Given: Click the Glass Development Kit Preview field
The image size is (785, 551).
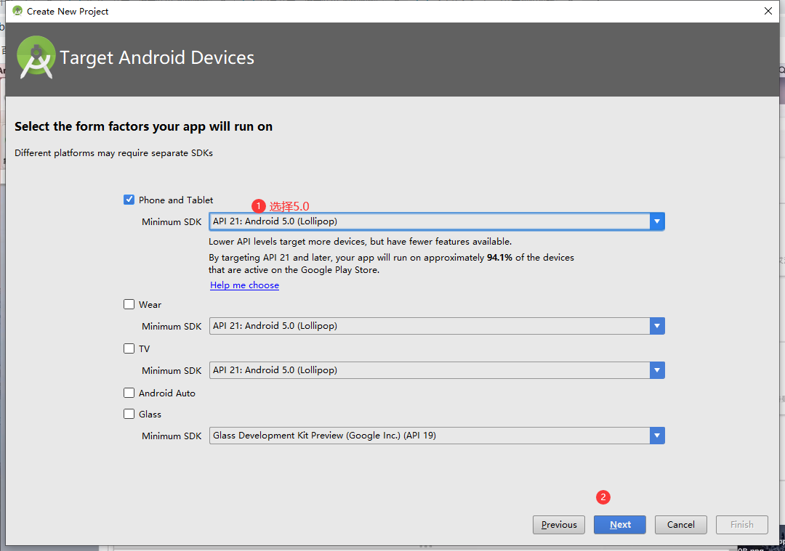Looking at the screenshot, I should (429, 436).
